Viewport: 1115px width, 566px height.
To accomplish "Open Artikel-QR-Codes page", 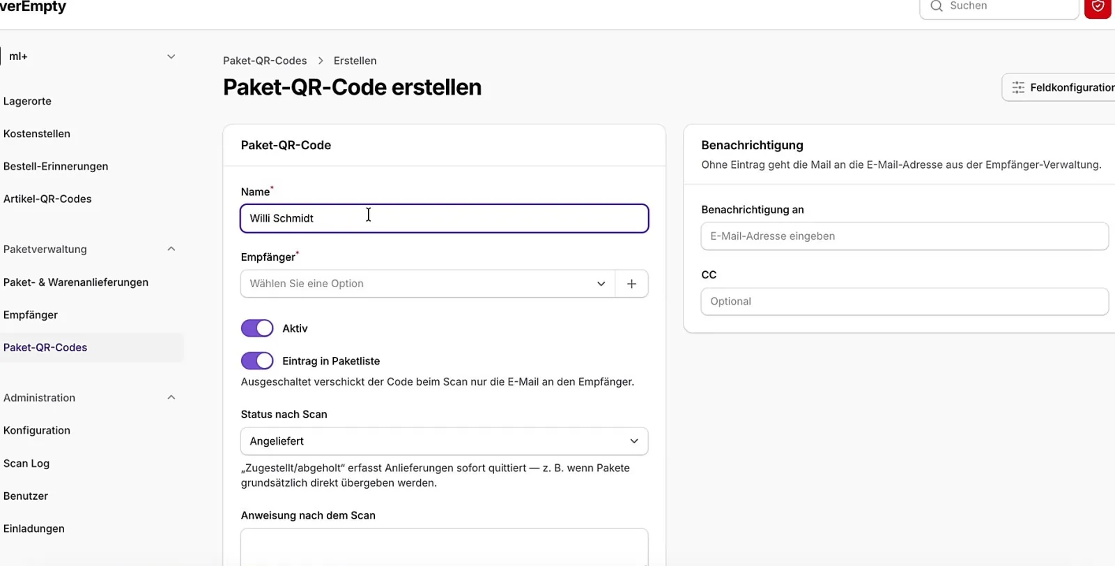I will click(47, 199).
